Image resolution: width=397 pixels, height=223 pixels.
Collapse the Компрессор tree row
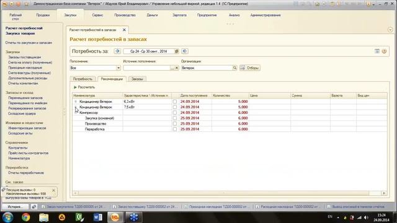[76, 113]
